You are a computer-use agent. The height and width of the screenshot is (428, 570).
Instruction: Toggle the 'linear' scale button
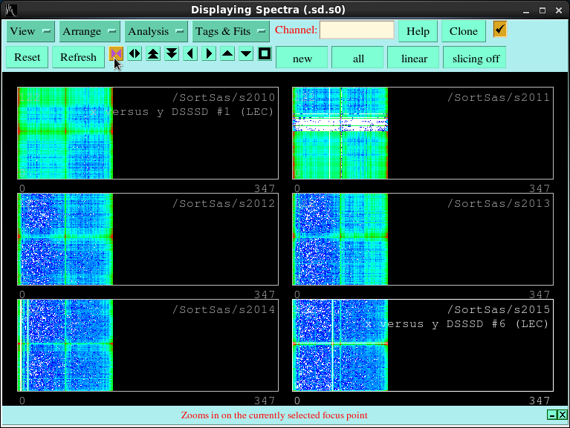pos(414,58)
